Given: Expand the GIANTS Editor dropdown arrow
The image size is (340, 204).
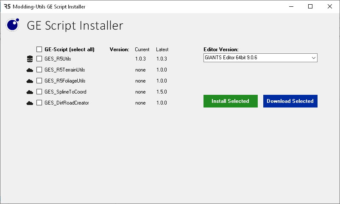Looking at the screenshot, I should (313, 58).
